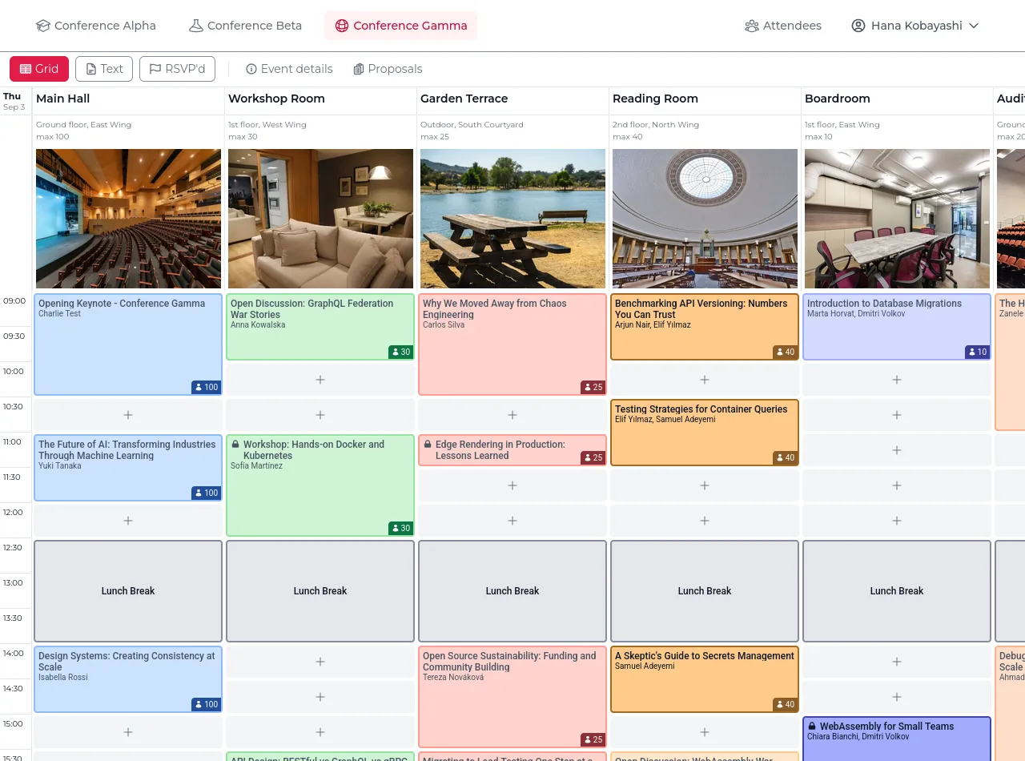Click the Main Hall Lunch Break block
The image size is (1025, 761).
pyautogui.click(x=128, y=591)
